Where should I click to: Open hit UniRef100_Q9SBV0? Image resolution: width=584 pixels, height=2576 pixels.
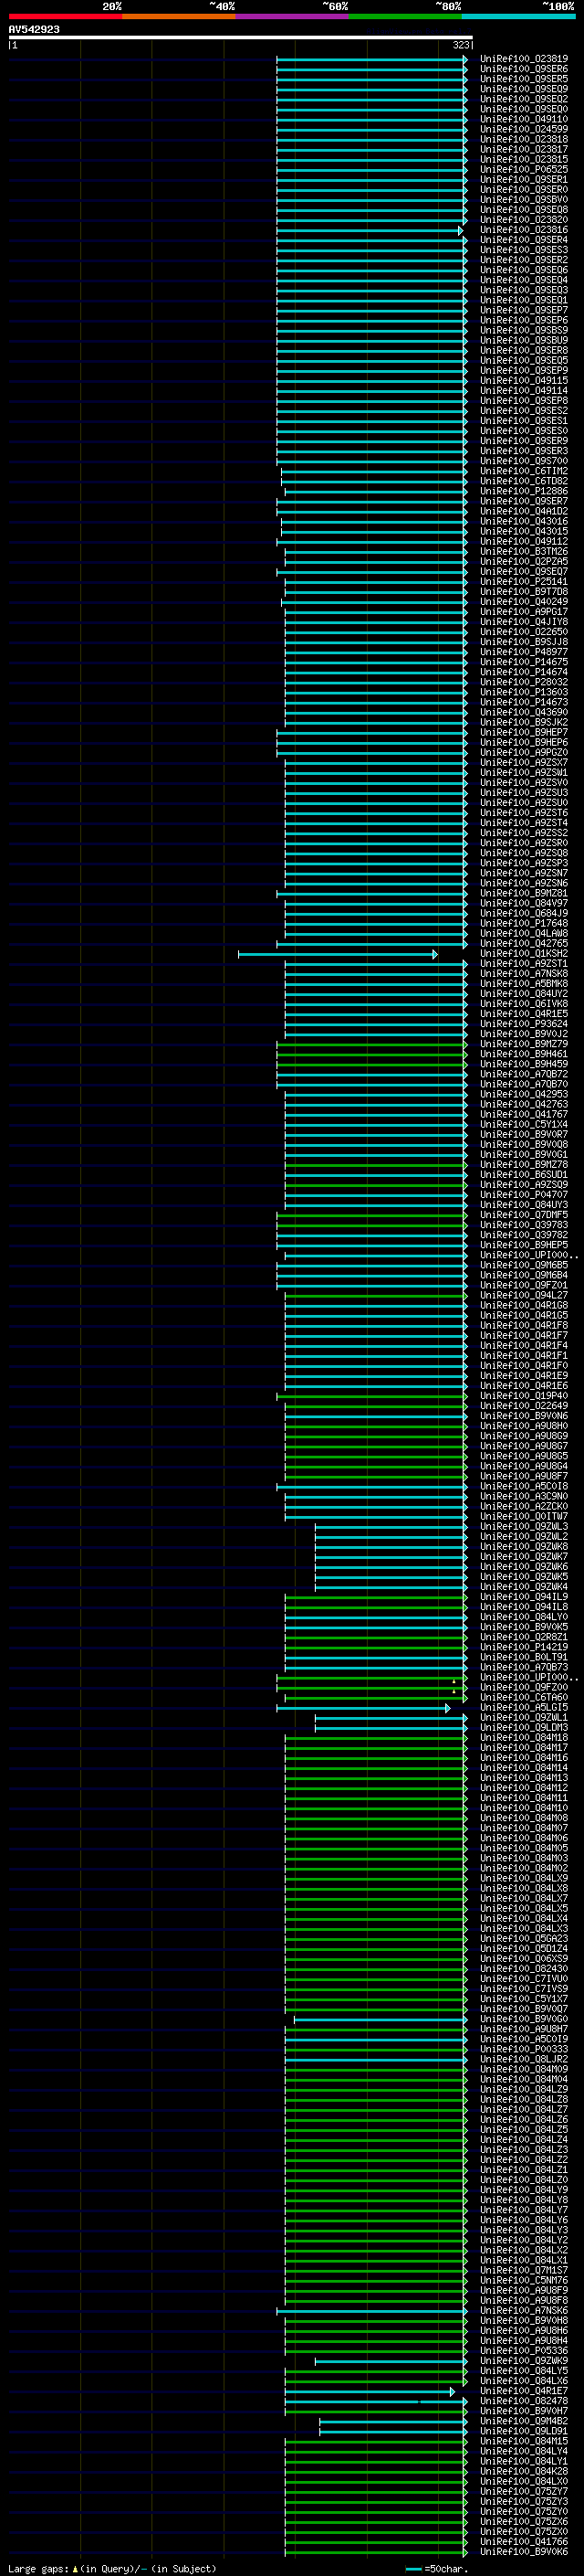pos(524,200)
